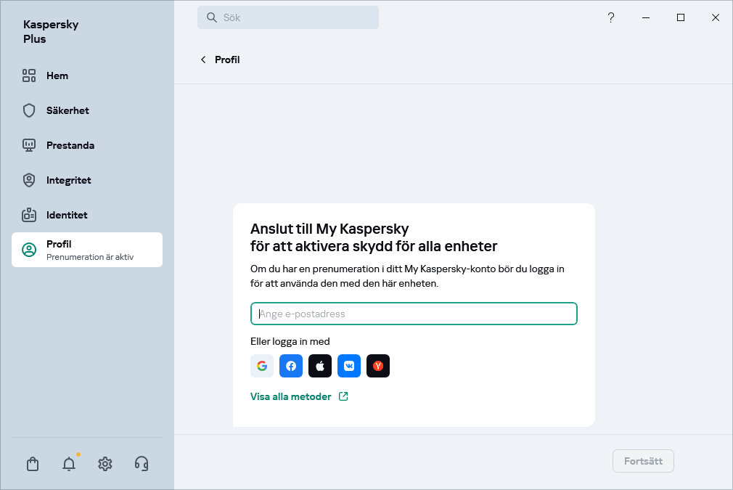Select the Identitet section icon

(29, 215)
